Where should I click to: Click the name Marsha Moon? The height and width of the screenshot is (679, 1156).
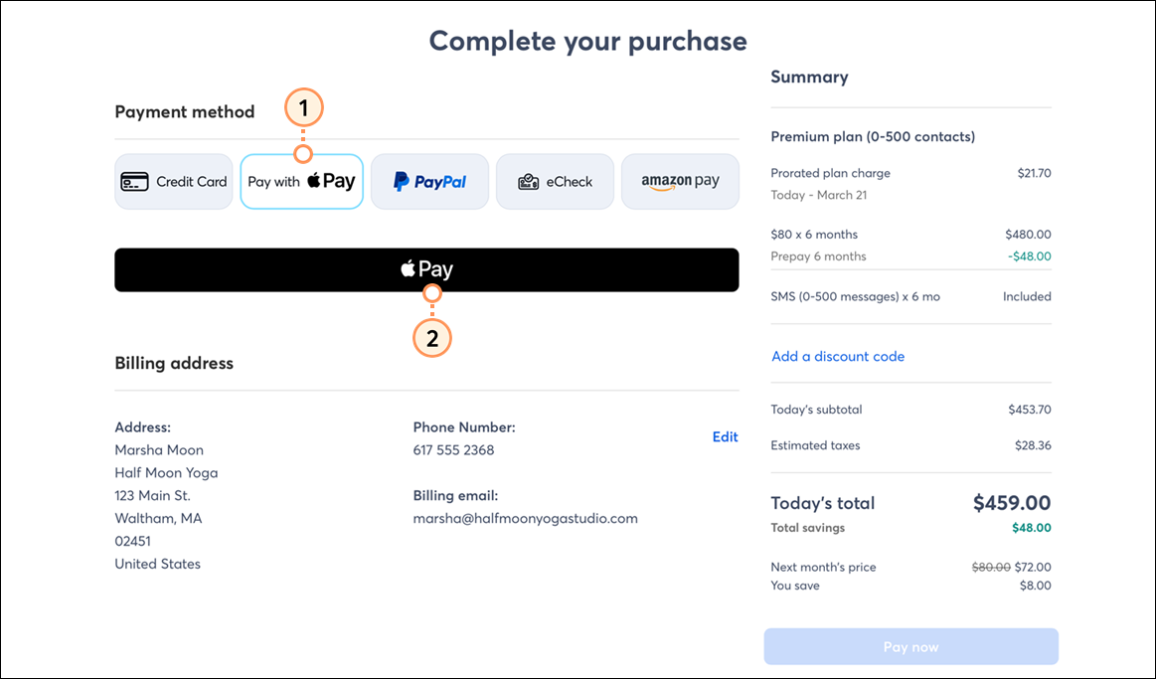click(x=159, y=449)
